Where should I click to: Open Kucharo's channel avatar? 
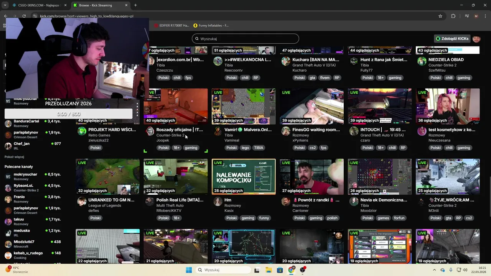pos(286,61)
